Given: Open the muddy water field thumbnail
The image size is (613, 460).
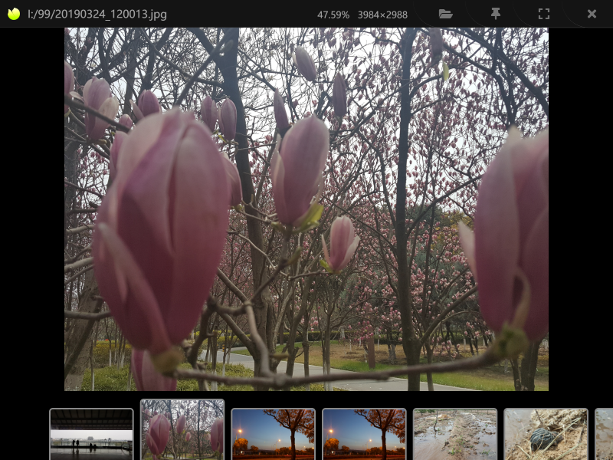Looking at the screenshot, I should tap(455, 434).
